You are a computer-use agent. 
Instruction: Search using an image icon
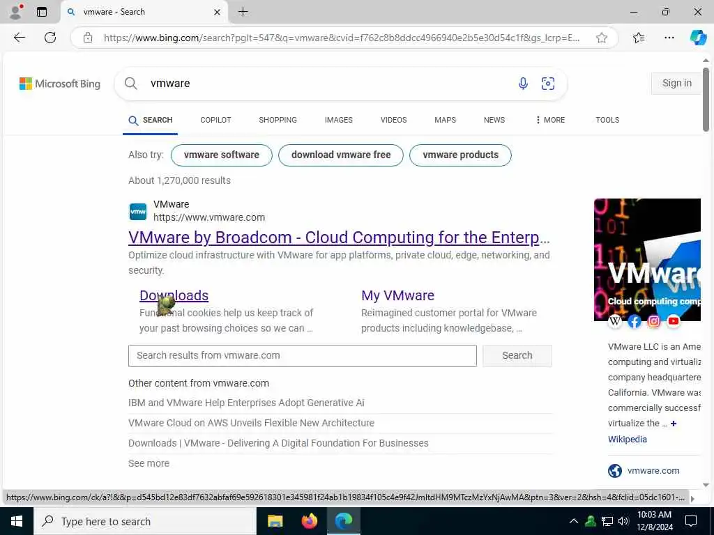click(x=548, y=84)
